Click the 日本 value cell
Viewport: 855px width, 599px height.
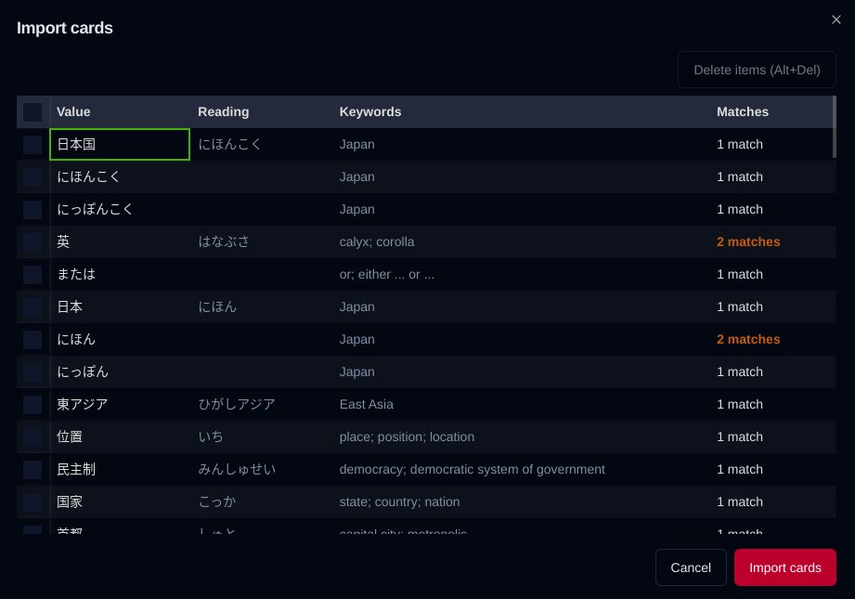click(x=120, y=306)
